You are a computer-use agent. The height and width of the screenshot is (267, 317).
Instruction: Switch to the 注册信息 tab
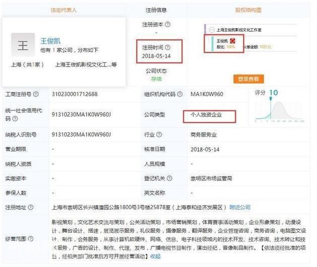(x=156, y=10)
